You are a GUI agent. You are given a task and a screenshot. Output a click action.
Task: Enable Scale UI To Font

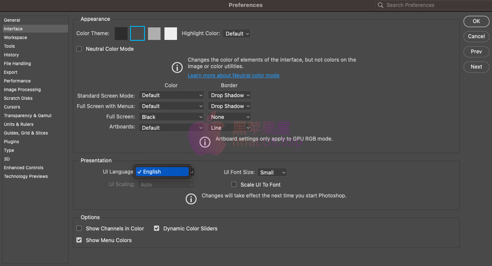pyautogui.click(x=234, y=184)
